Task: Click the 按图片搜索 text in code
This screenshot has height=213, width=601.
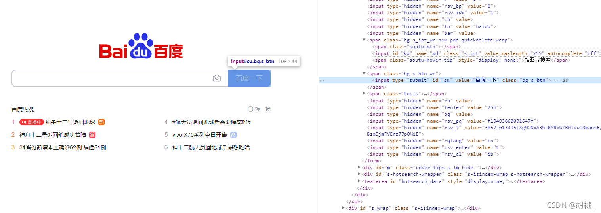Action: click(x=538, y=60)
